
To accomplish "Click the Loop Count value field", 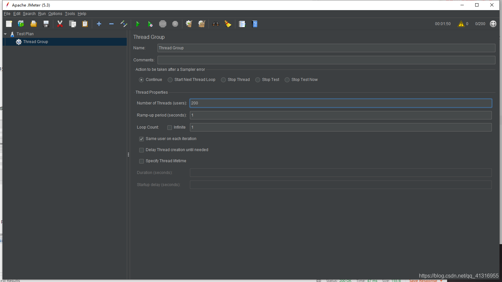I will 341,127.
